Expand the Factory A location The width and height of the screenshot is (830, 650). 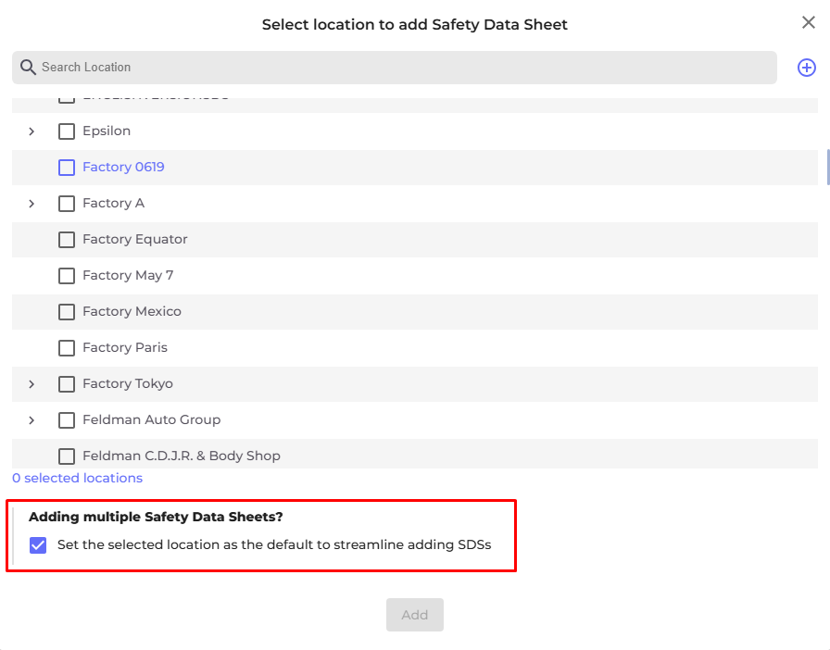(31, 204)
